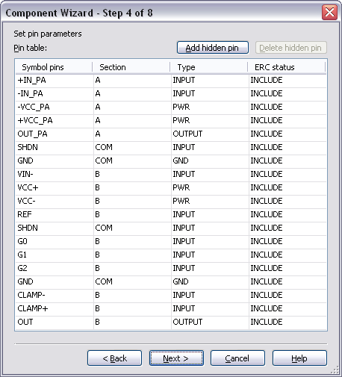The width and height of the screenshot is (342, 377).
Task: Open the Help for this step
Action: click(x=299, y=358)
